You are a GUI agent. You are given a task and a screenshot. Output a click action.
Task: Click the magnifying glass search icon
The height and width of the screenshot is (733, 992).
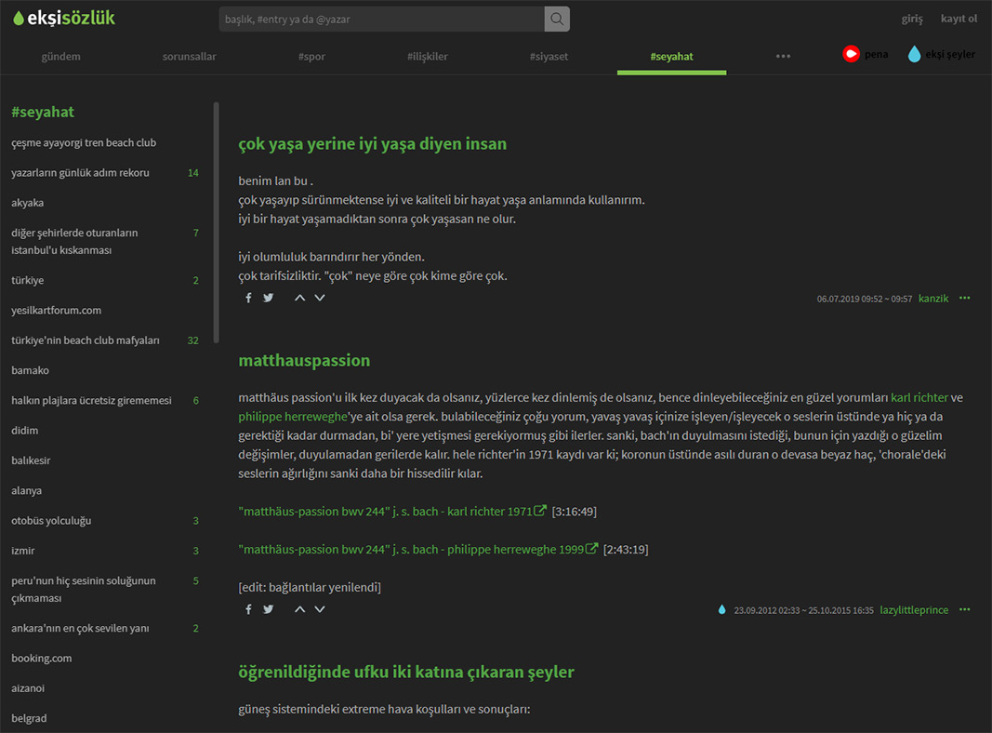pos(556,19)
